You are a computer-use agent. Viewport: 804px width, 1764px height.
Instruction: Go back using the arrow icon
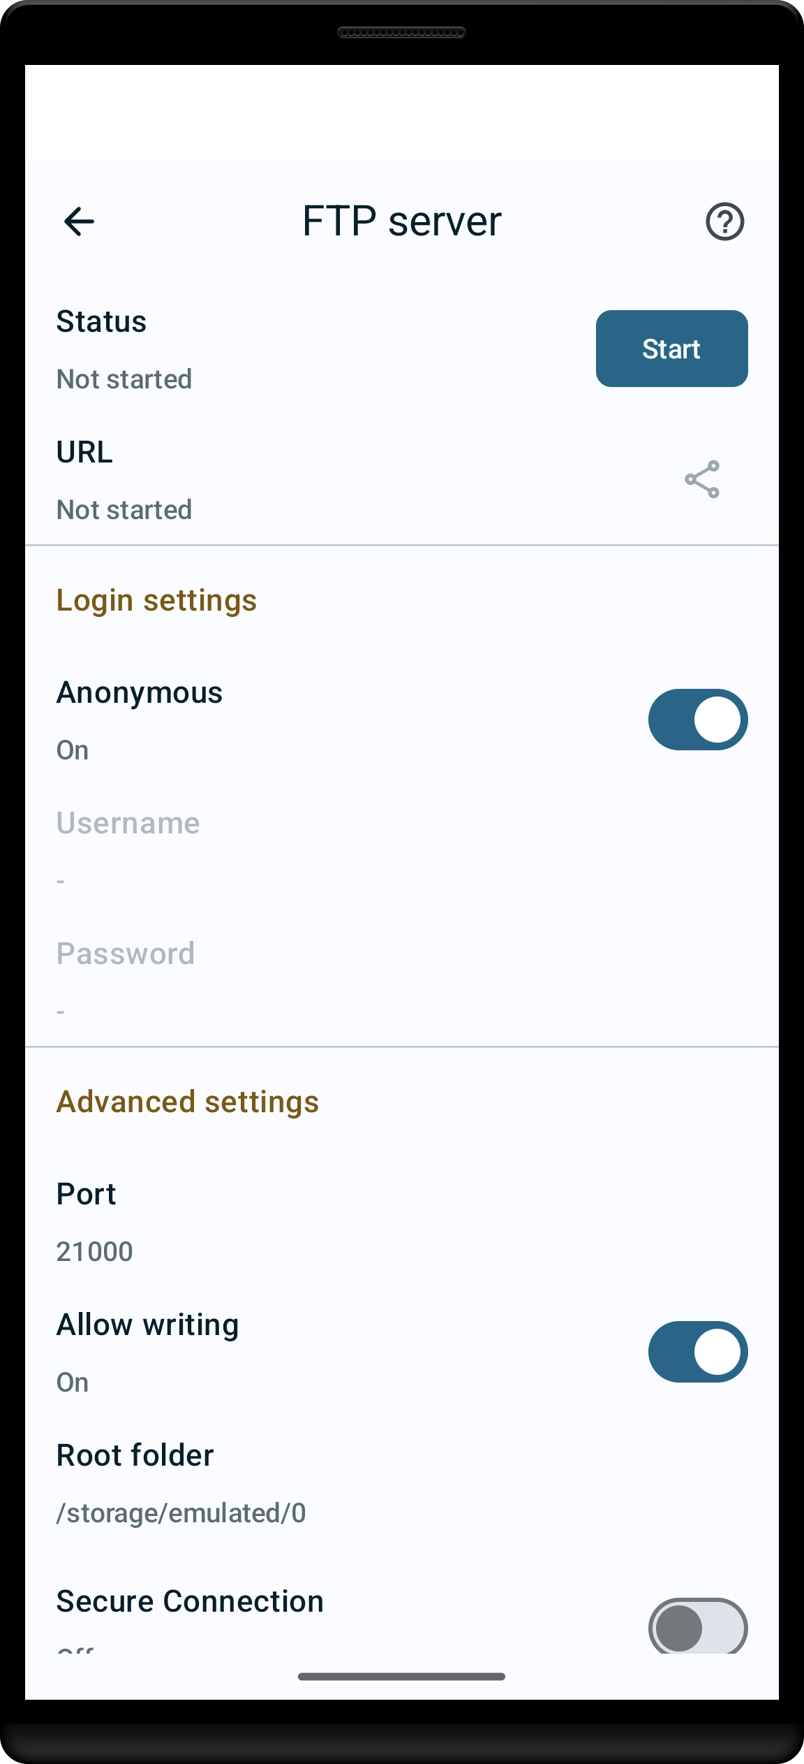[x=79, y=221]
